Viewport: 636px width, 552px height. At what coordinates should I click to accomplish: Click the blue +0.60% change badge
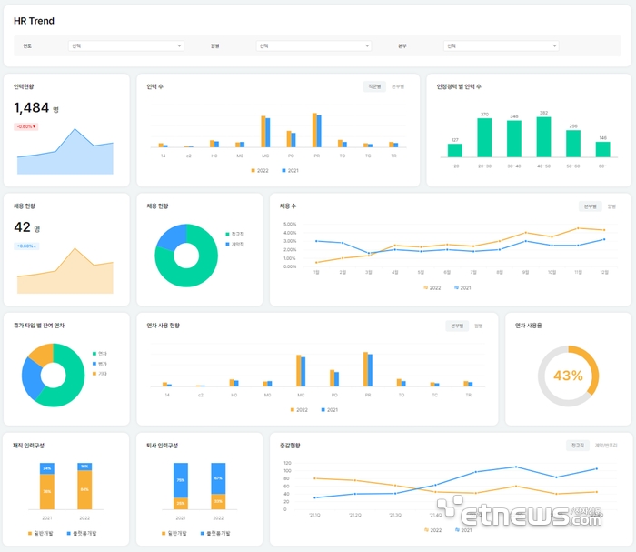25,246
